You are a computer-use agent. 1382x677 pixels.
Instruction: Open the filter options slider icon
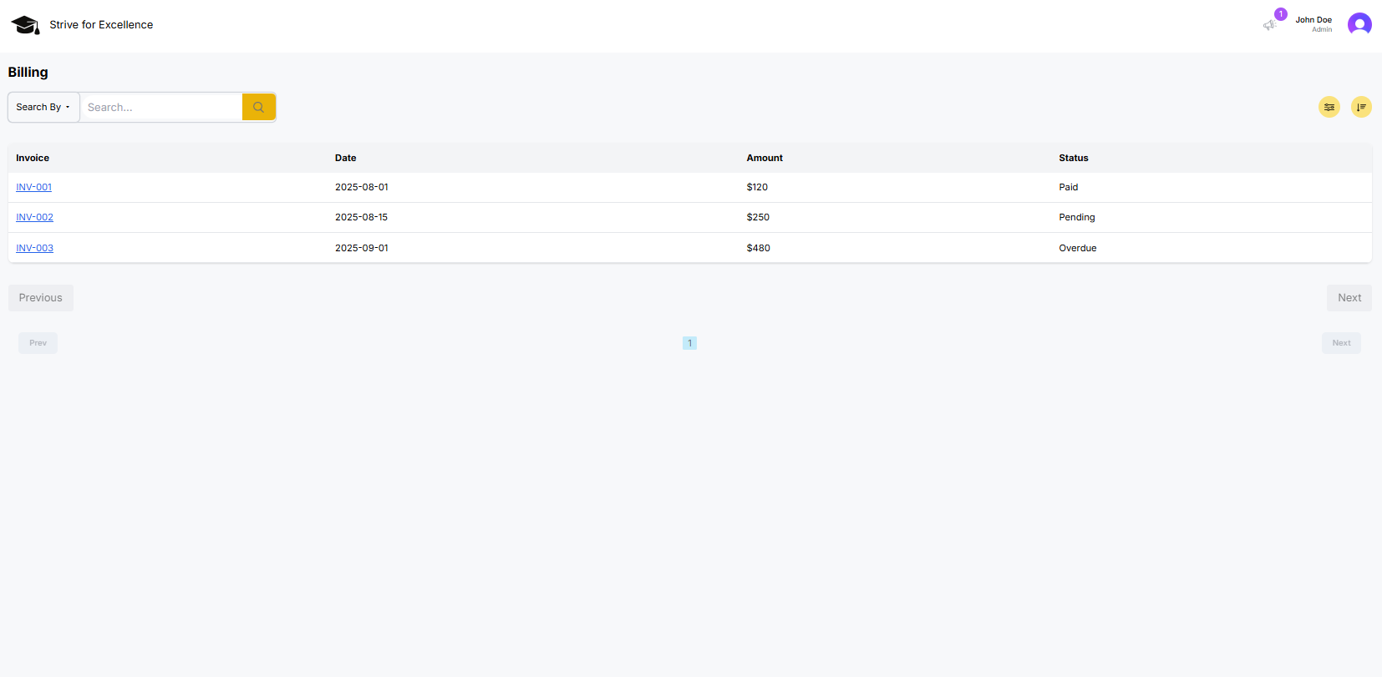1329,107
